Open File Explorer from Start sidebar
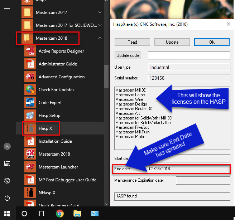Viewport: 235px width, 220px height. click(x=7, y=163)
